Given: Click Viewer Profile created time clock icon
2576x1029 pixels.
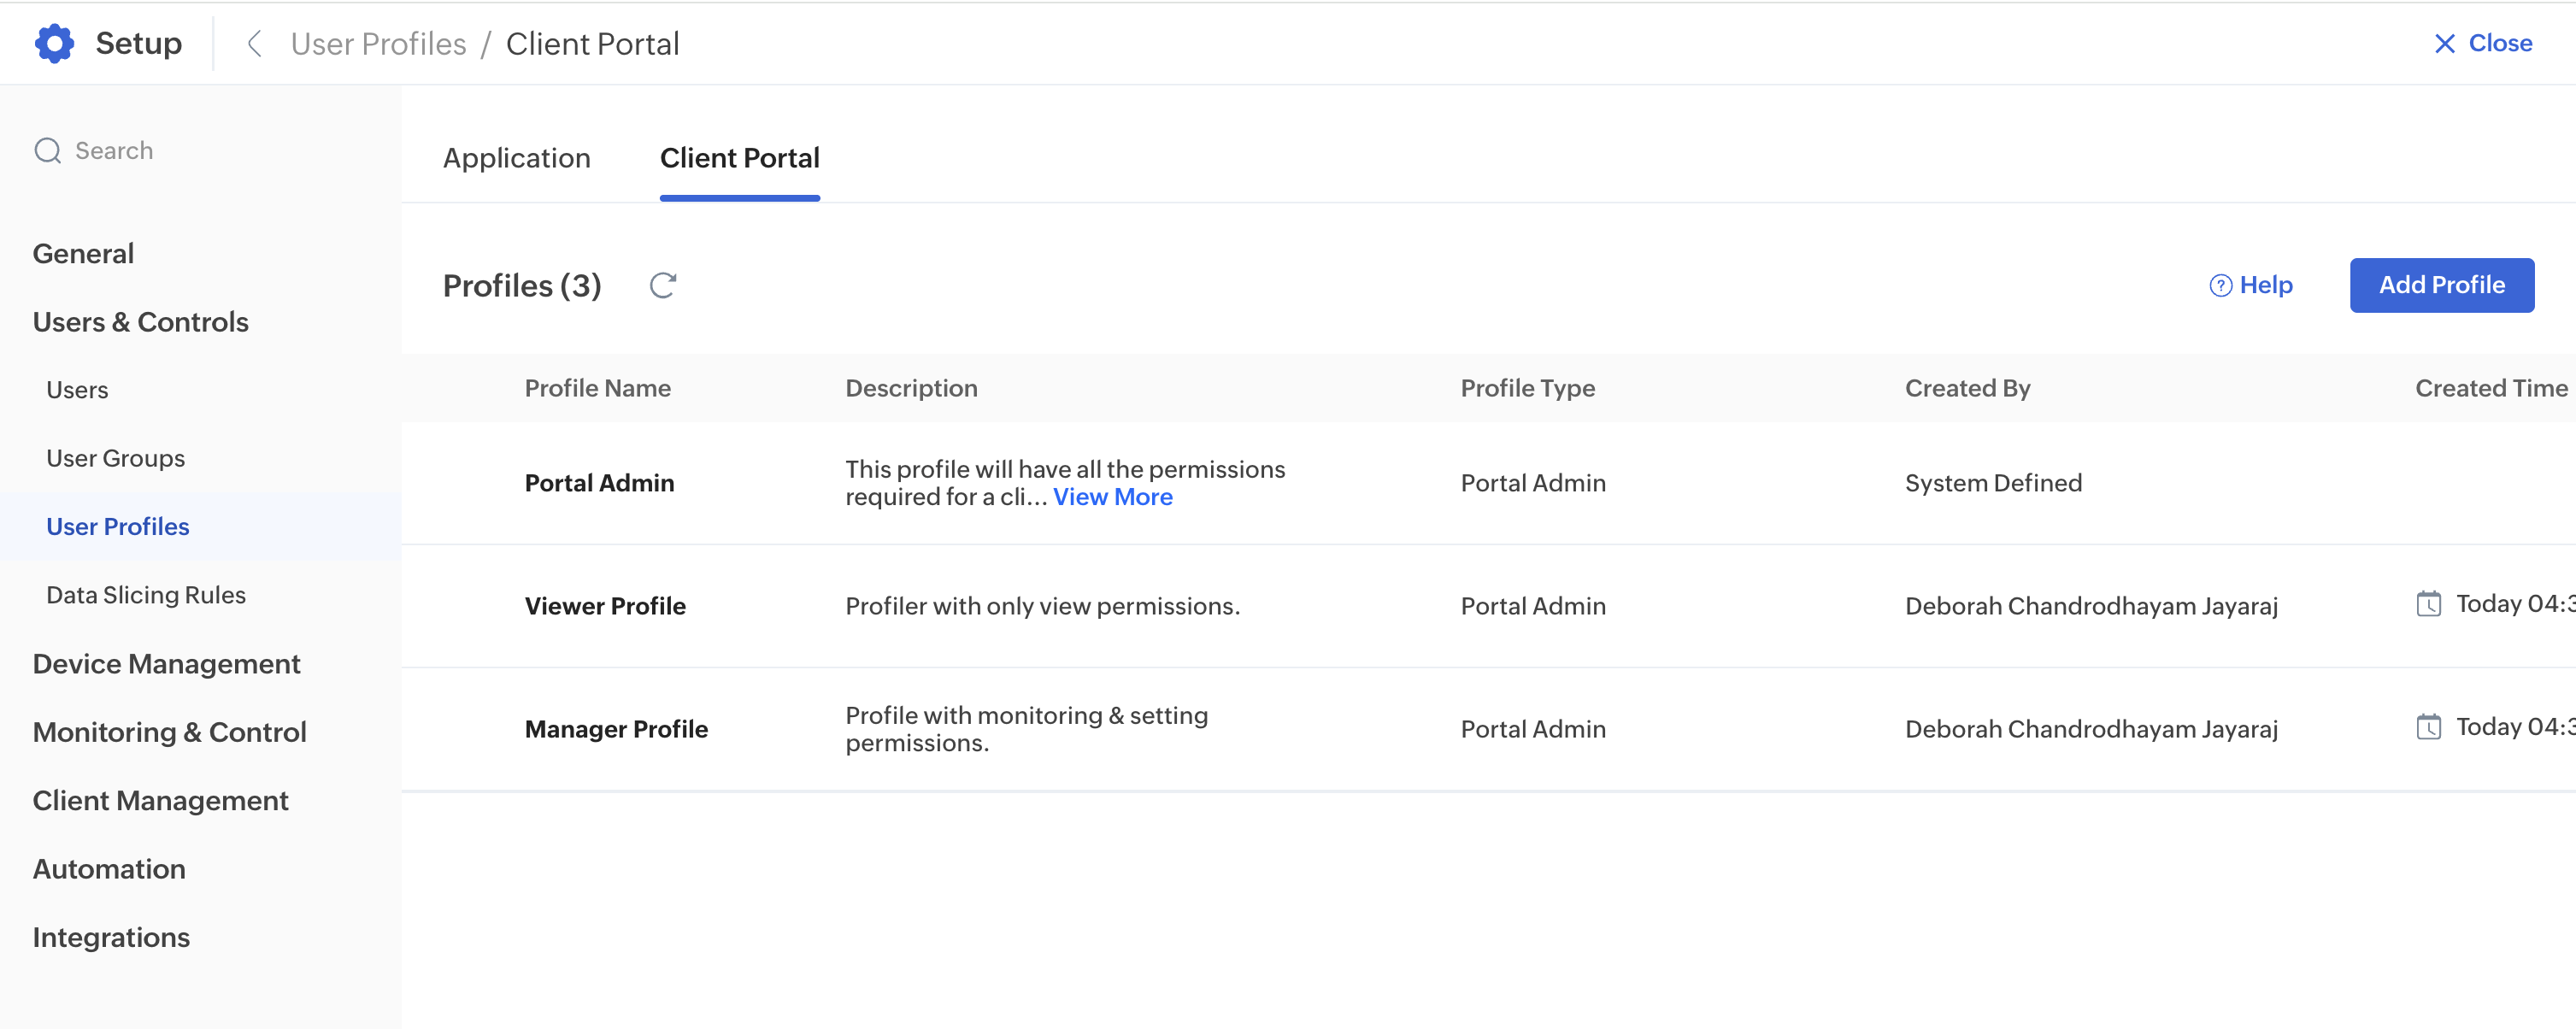Looking at the screenshot, I should click(2428, 604).
